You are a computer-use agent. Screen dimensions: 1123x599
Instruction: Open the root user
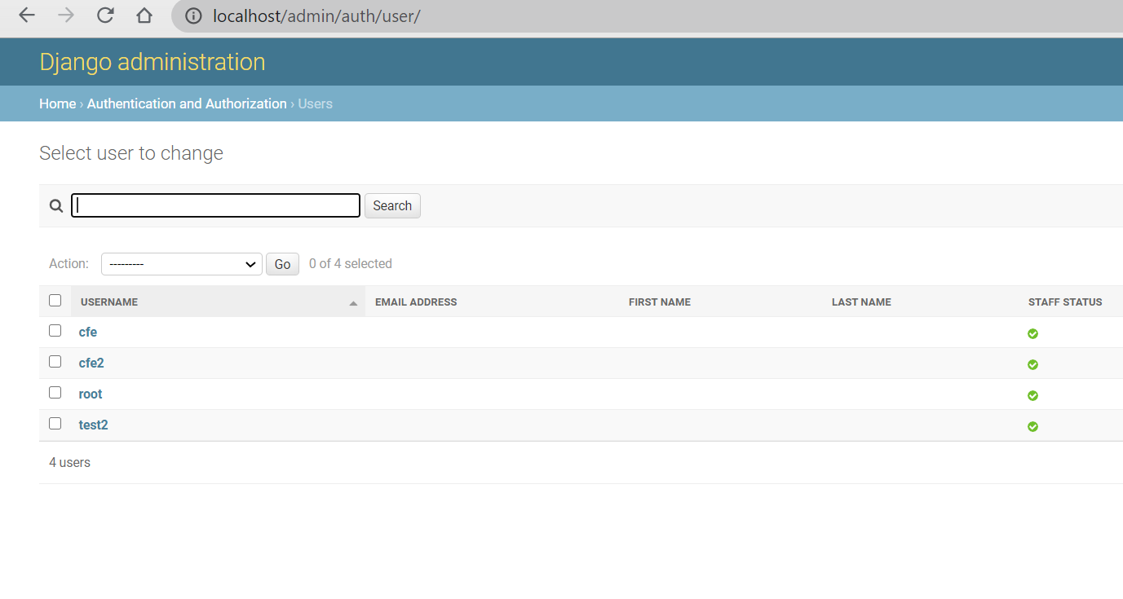point(91,394)
